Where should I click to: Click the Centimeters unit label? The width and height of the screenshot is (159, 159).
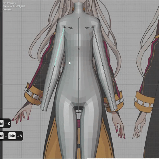pyautogui.click(x=7, y=10)
